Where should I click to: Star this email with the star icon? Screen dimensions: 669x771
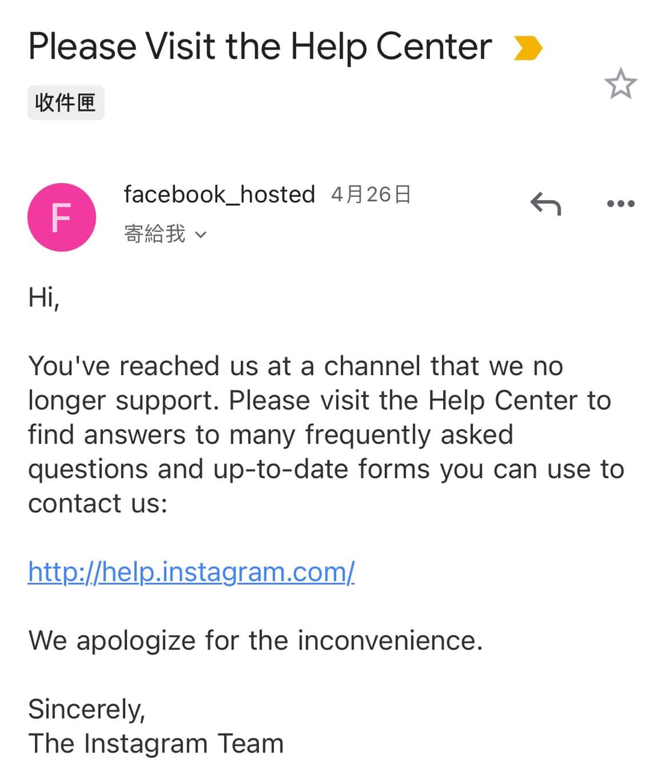pos(620,84)
